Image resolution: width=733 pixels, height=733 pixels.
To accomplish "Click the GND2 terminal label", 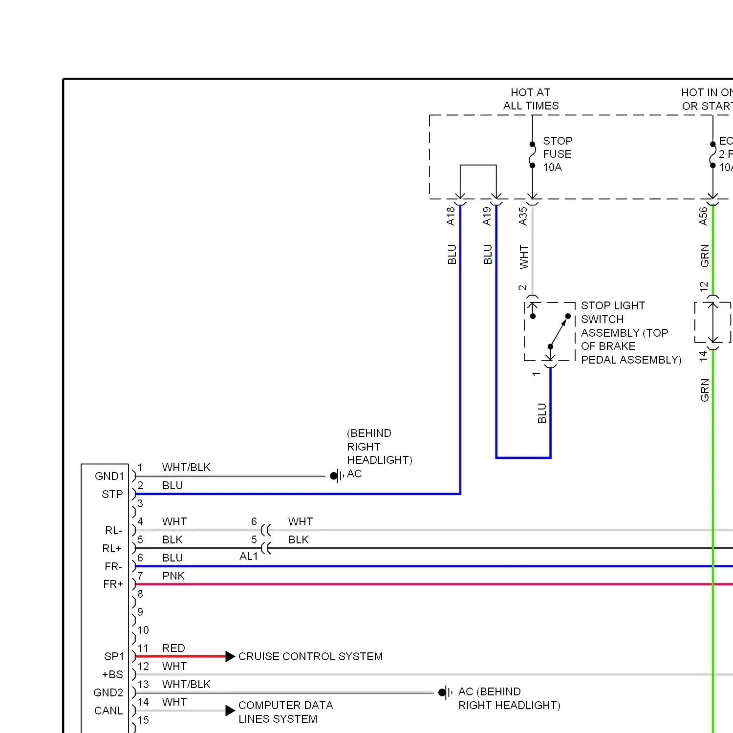I will click(x=108, y=693).
